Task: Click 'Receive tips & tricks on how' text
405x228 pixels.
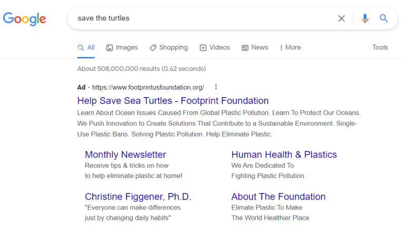Action: pos(127,165)
